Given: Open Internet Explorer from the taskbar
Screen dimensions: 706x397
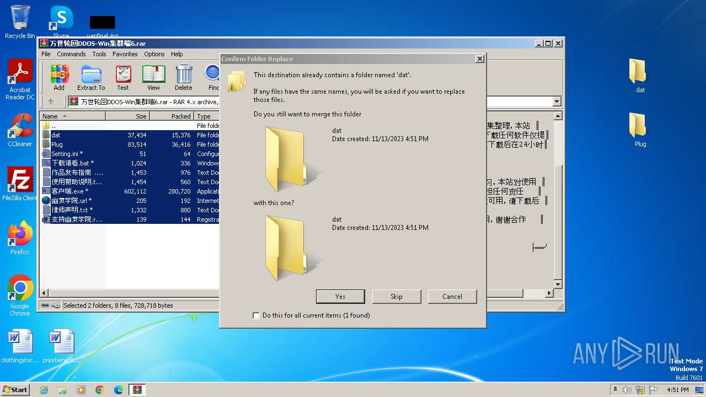Looking at the screenshot, I should [44, 390].
